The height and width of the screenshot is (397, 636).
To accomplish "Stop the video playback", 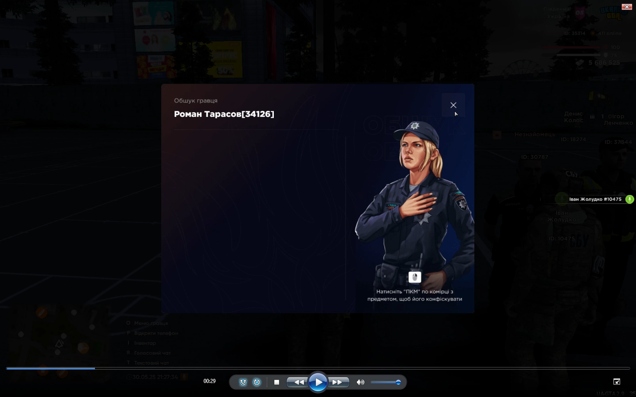I will 277,382.
